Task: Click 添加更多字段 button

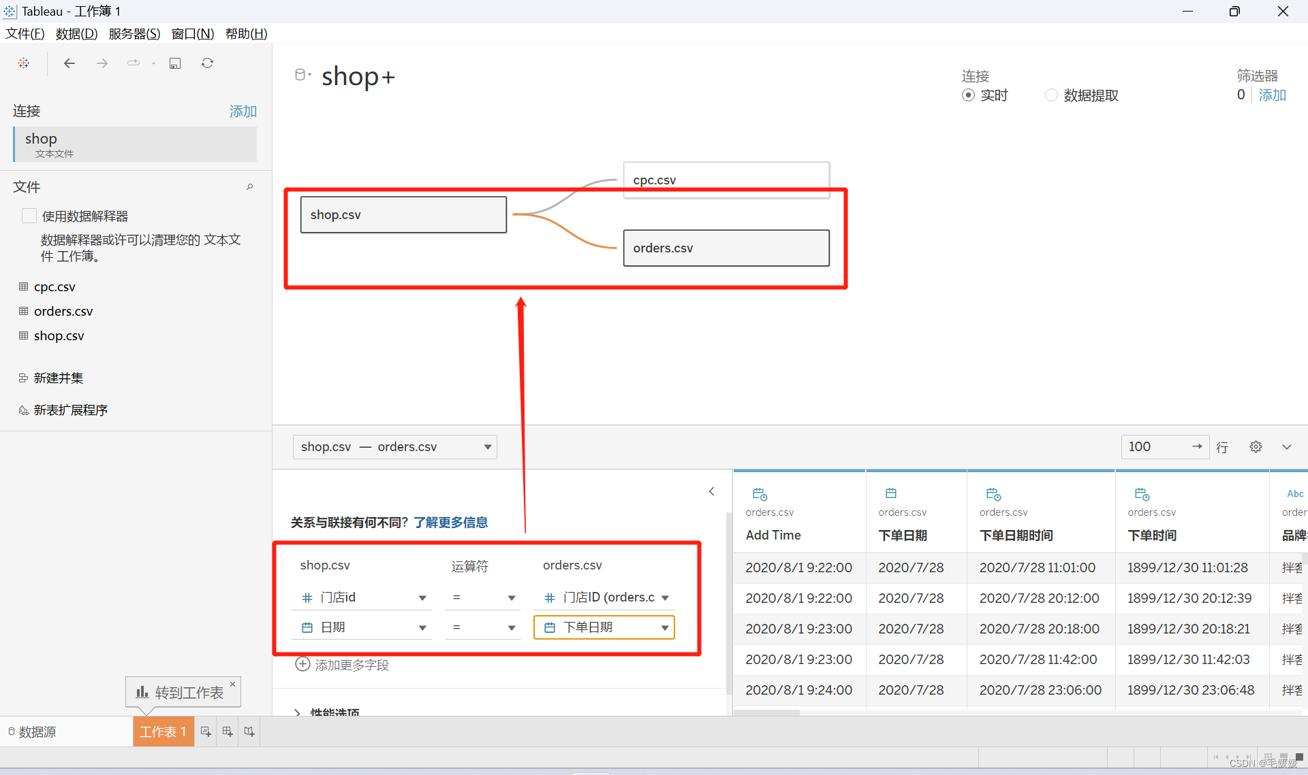Action: click(x=342, y=665)
